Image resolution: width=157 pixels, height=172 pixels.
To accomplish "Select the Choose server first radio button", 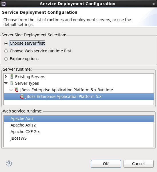I will click(6, 44).
